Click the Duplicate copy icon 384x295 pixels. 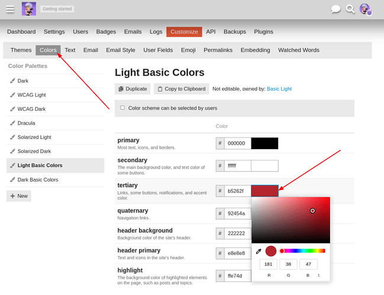(121, 89)
